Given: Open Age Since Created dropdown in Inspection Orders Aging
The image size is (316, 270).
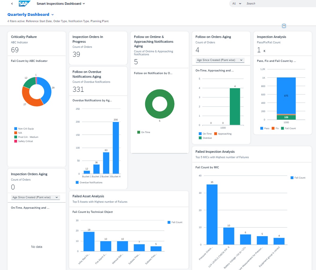Looking at the screenshot, I should [x=36, y=197].
